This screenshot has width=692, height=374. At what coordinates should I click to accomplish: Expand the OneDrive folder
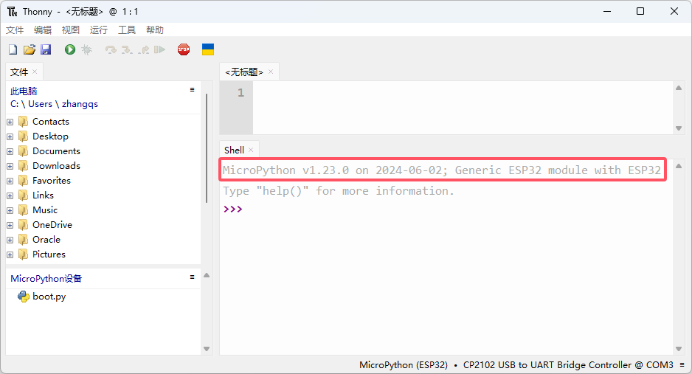pos(10,226)
